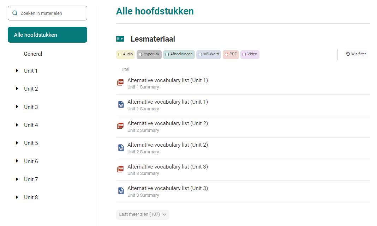Viewport: 377px width, 226px height.
Task: Expand the Unit 5 tree arrow
Action: (17, 143)
